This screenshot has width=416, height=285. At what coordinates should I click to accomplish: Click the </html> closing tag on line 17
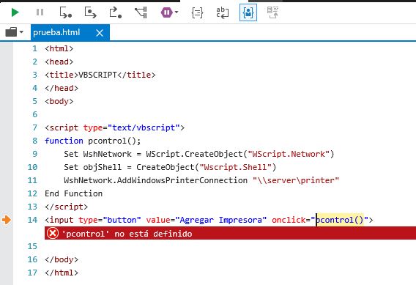62,273
